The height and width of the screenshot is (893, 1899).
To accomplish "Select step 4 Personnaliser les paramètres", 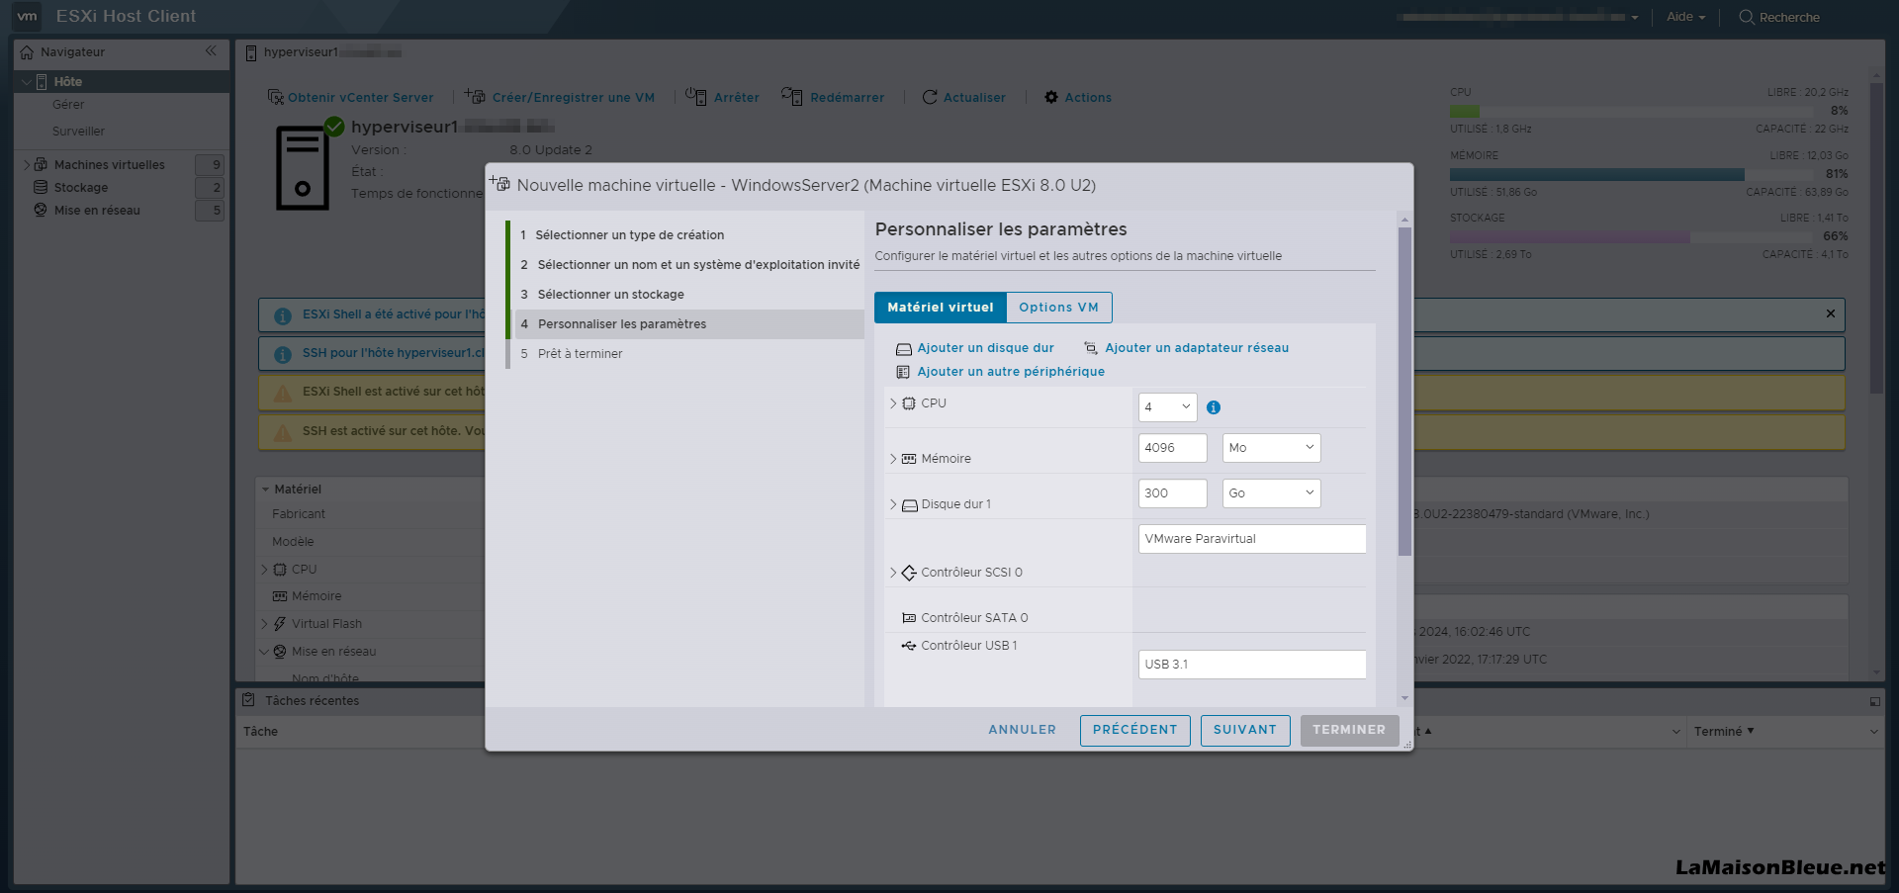I will 689,324.
